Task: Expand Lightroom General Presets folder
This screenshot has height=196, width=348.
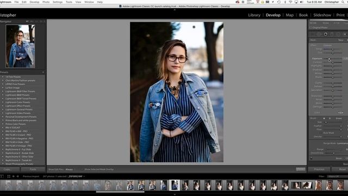Action: [3, 109]
